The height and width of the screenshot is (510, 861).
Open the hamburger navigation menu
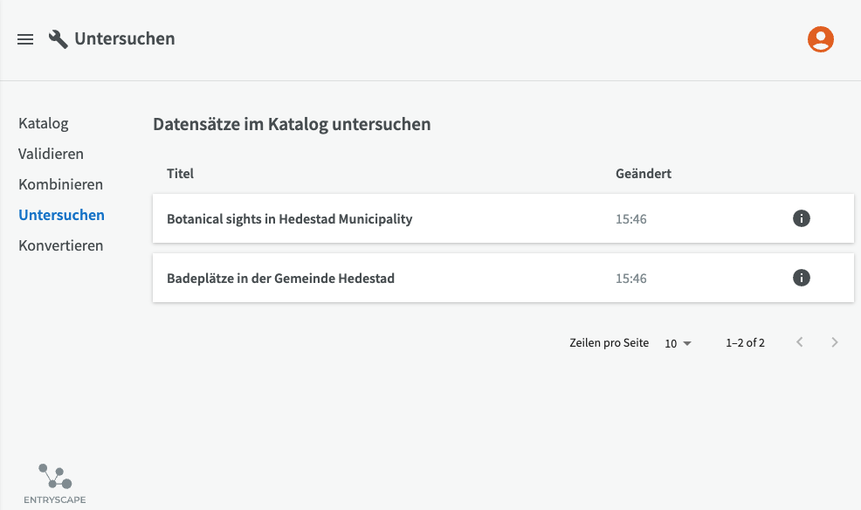click(25, 39)
